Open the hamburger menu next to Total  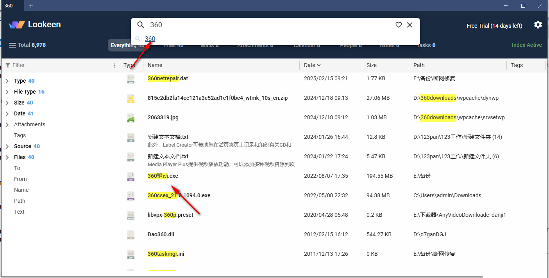(x=13, y=45)
